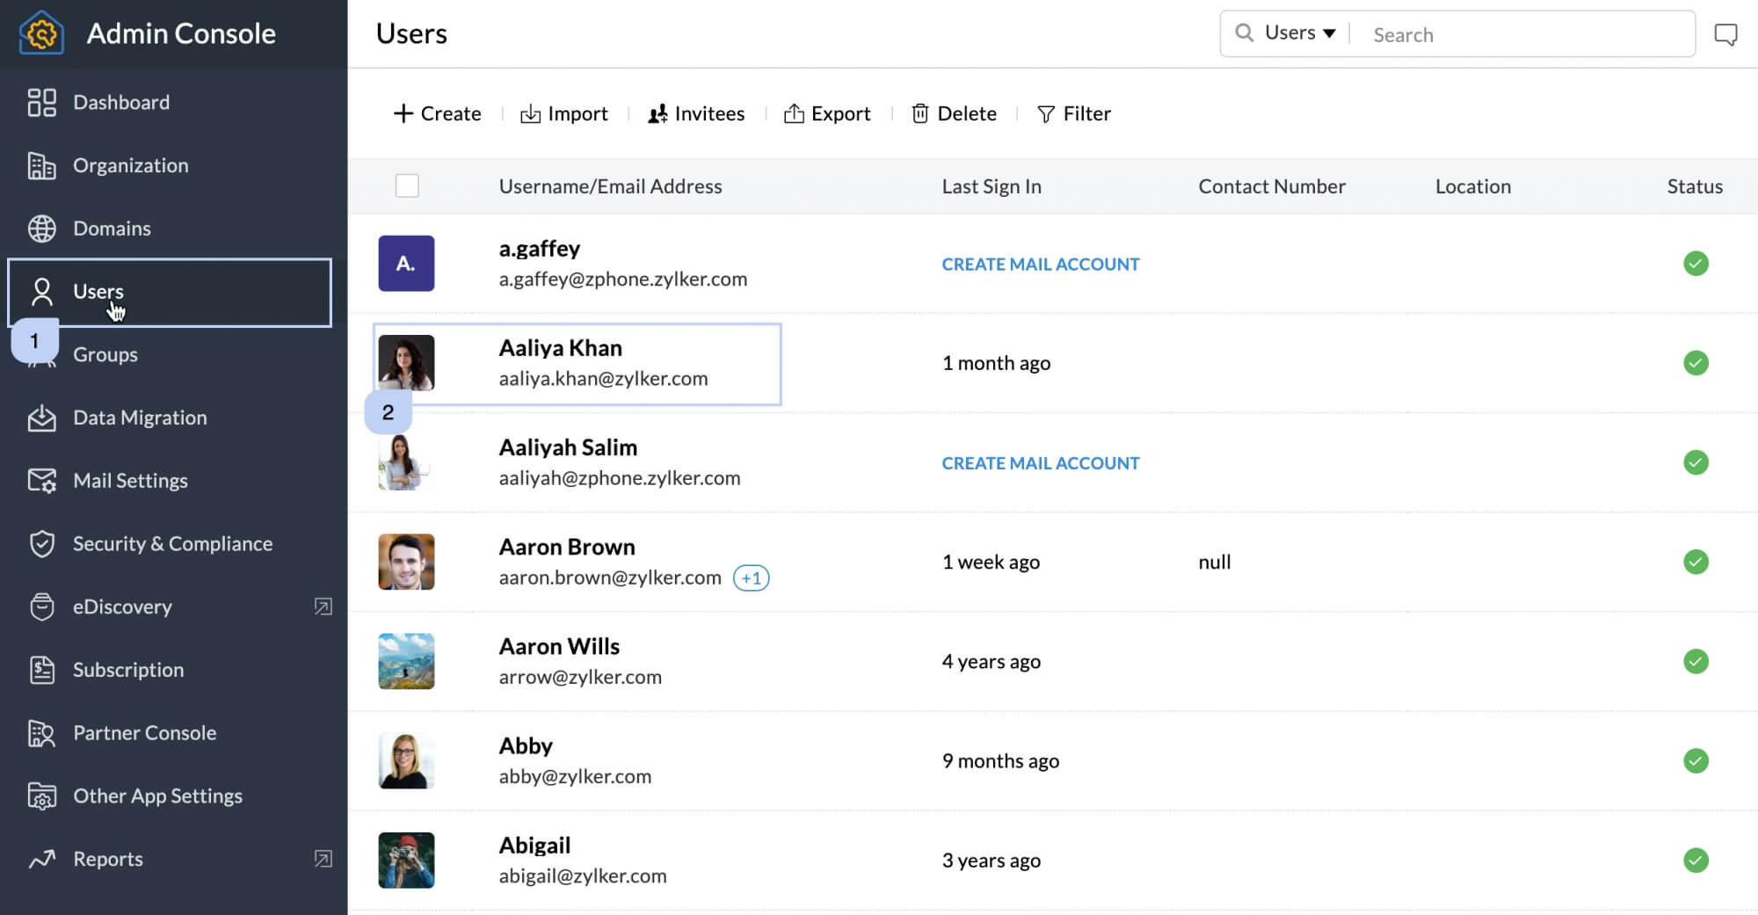The image size is (1758, 915).
Task: Expand the Users search scope dropdown
Action: point(1300,33)
